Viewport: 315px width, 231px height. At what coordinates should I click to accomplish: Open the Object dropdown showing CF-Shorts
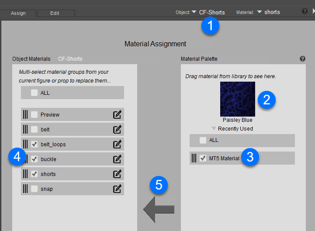194,12
